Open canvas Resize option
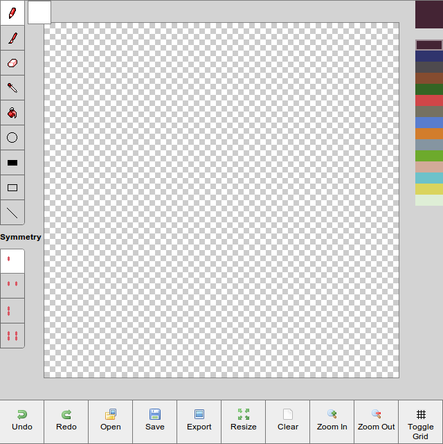Image resolution: width=443 pixels, height=444 pixels. pyautogui.click(x=243, y=422)
